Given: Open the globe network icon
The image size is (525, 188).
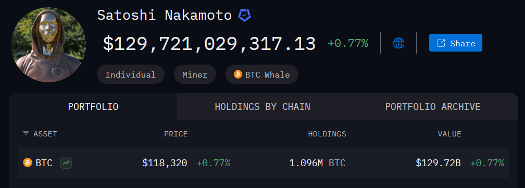Looking at the screenshot, I should (x=398, y=43).
